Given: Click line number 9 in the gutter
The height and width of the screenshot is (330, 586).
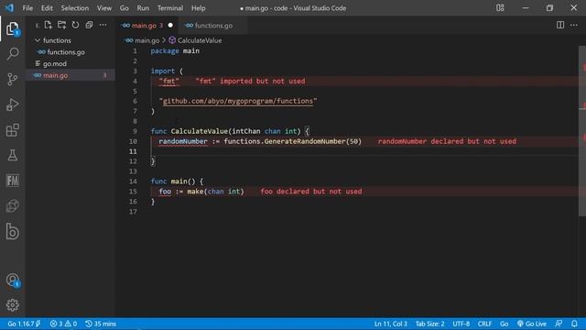Looking at the screenshot, I should (x=135, y=131).
